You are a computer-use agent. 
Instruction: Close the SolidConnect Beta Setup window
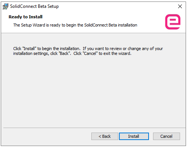click(180, 6)
